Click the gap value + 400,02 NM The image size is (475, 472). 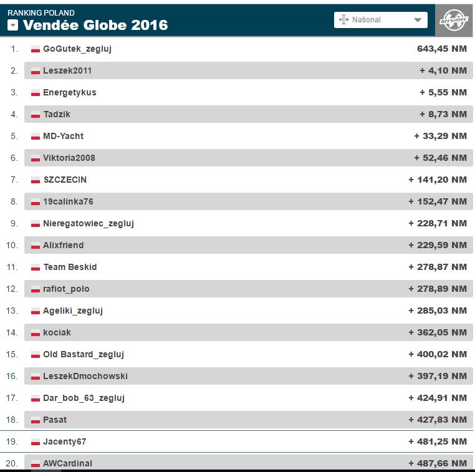[x=438, y=354]
